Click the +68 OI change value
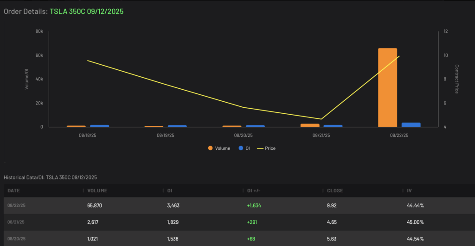This screenshot has height=246, width=475. click(x=251, y=239)
